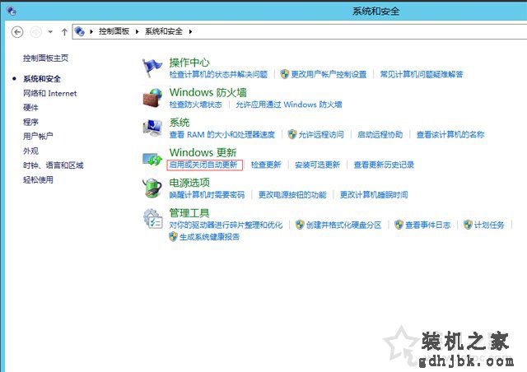The image size is (527, 372).
Task: Expand arrow after 控制面板 in breadcrumb
Action: point(137,31)
